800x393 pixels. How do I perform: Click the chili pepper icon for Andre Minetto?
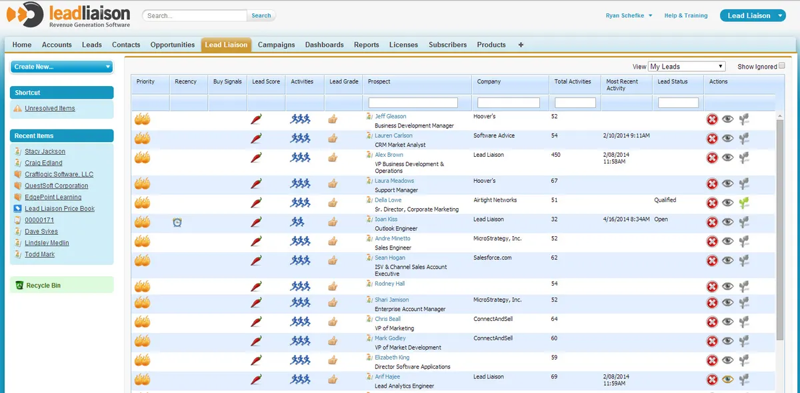pos(257,242)
